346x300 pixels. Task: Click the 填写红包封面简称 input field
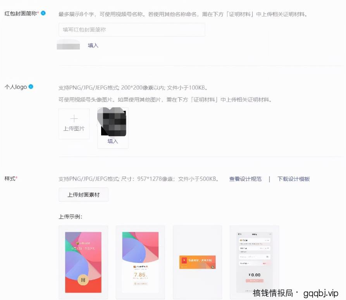pos(132,29)
